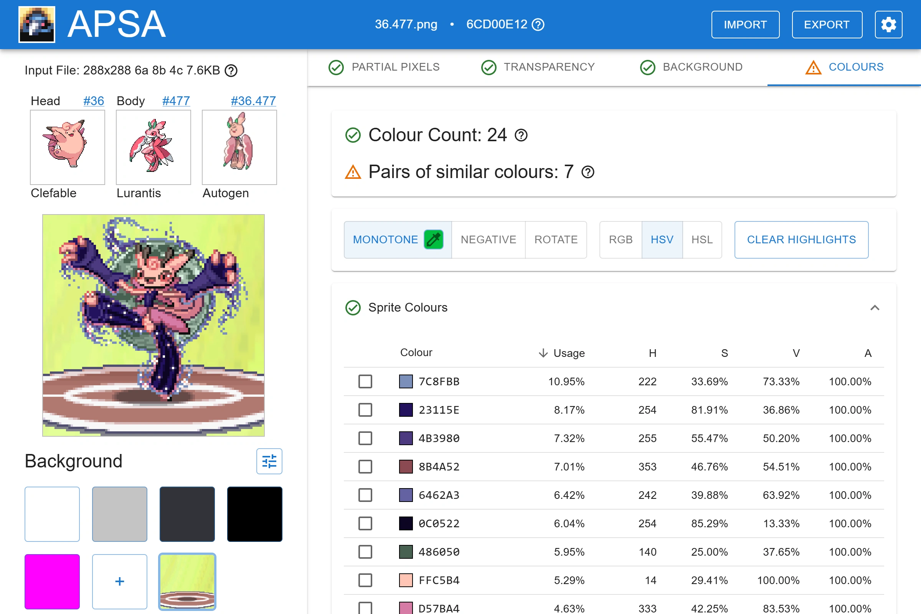Screen dimensions: 921x614
Task: Click the Export button
Action: [x=827, y=25]
